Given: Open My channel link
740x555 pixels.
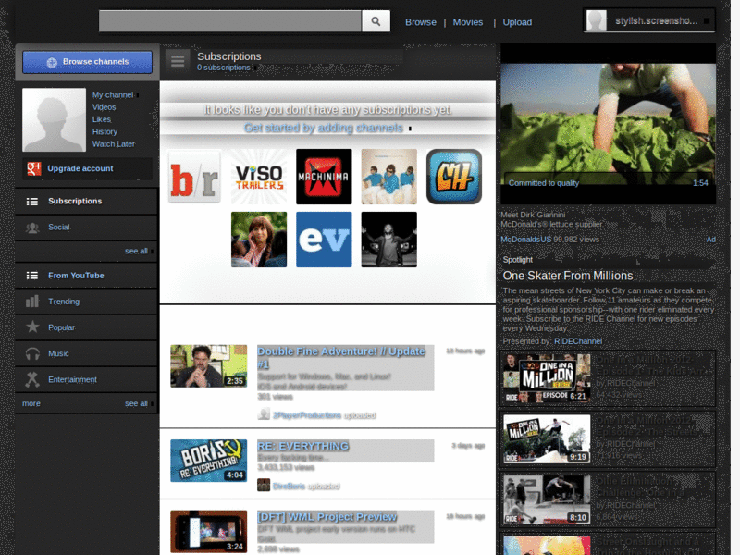Looking at the screenshot, I should [113, 95].
